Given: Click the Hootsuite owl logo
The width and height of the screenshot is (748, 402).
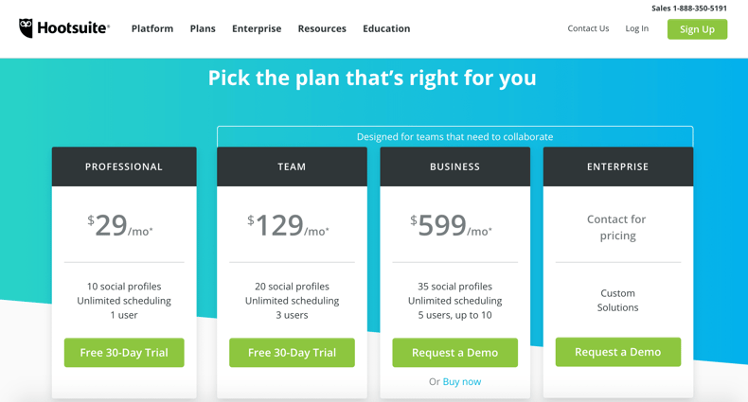Looking at the screenshot, I should [27, 28].
